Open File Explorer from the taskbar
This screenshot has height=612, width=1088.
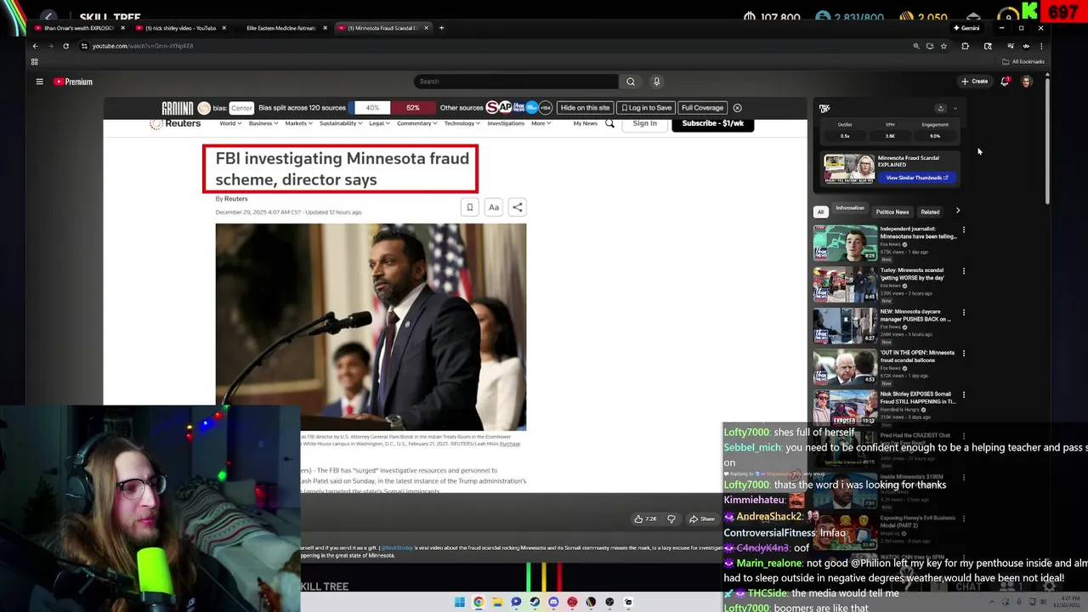point(497,603)
